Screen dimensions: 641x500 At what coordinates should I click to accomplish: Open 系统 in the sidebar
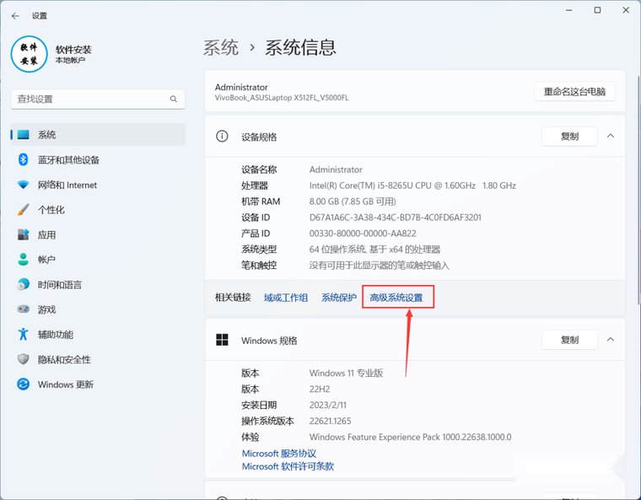pyautogui.click(x=98, y=135)
